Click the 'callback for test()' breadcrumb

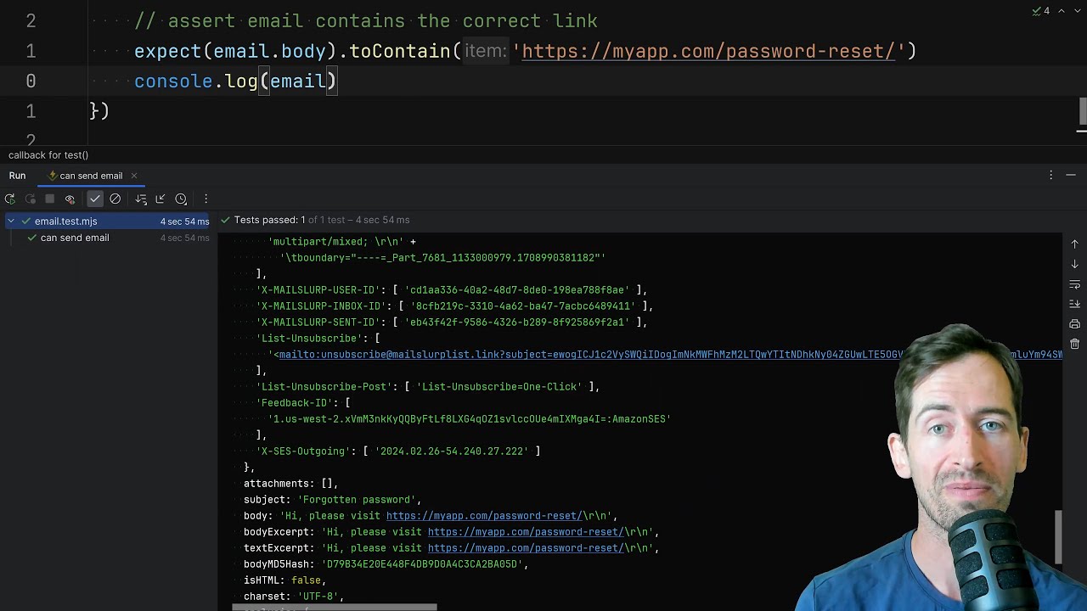(x=48, y=155)
